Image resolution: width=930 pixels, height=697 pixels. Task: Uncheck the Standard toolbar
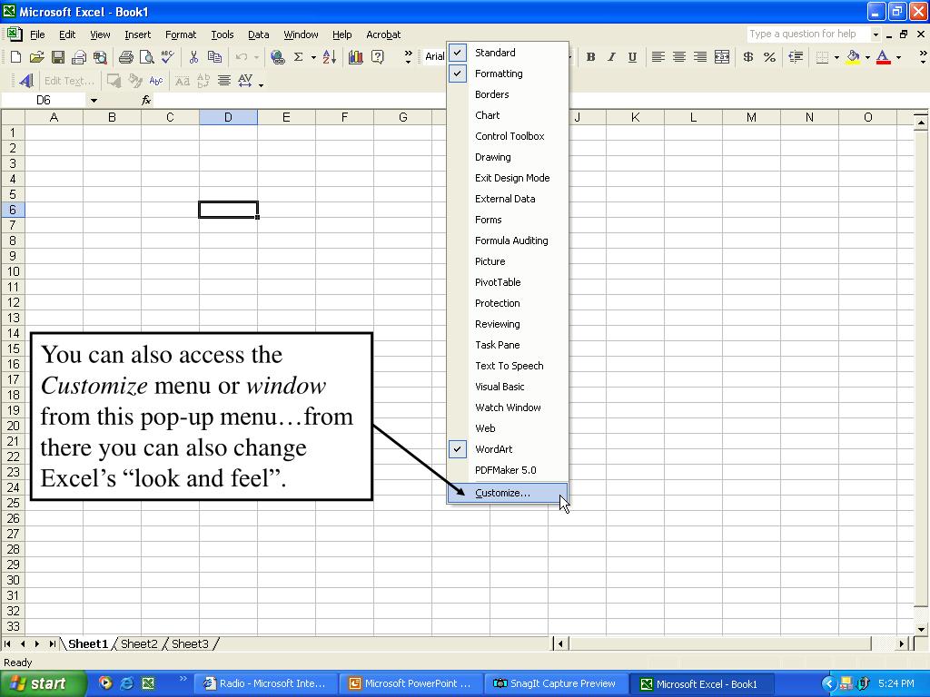pyautogui.click(x=508, y=53)
